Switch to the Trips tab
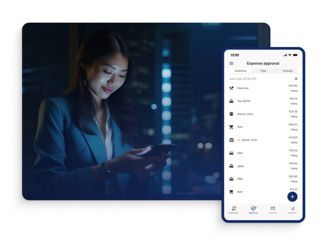 click(x=263, y=71)
